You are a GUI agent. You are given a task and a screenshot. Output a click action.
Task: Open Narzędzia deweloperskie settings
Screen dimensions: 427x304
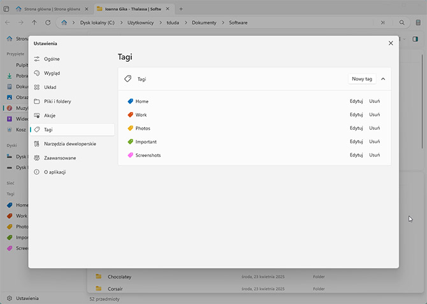point(70,144)
